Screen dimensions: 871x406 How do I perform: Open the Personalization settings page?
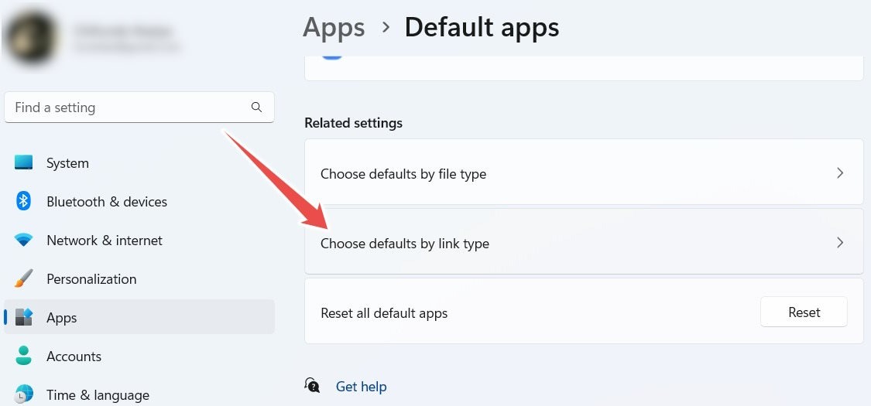(x=139, y=279)
